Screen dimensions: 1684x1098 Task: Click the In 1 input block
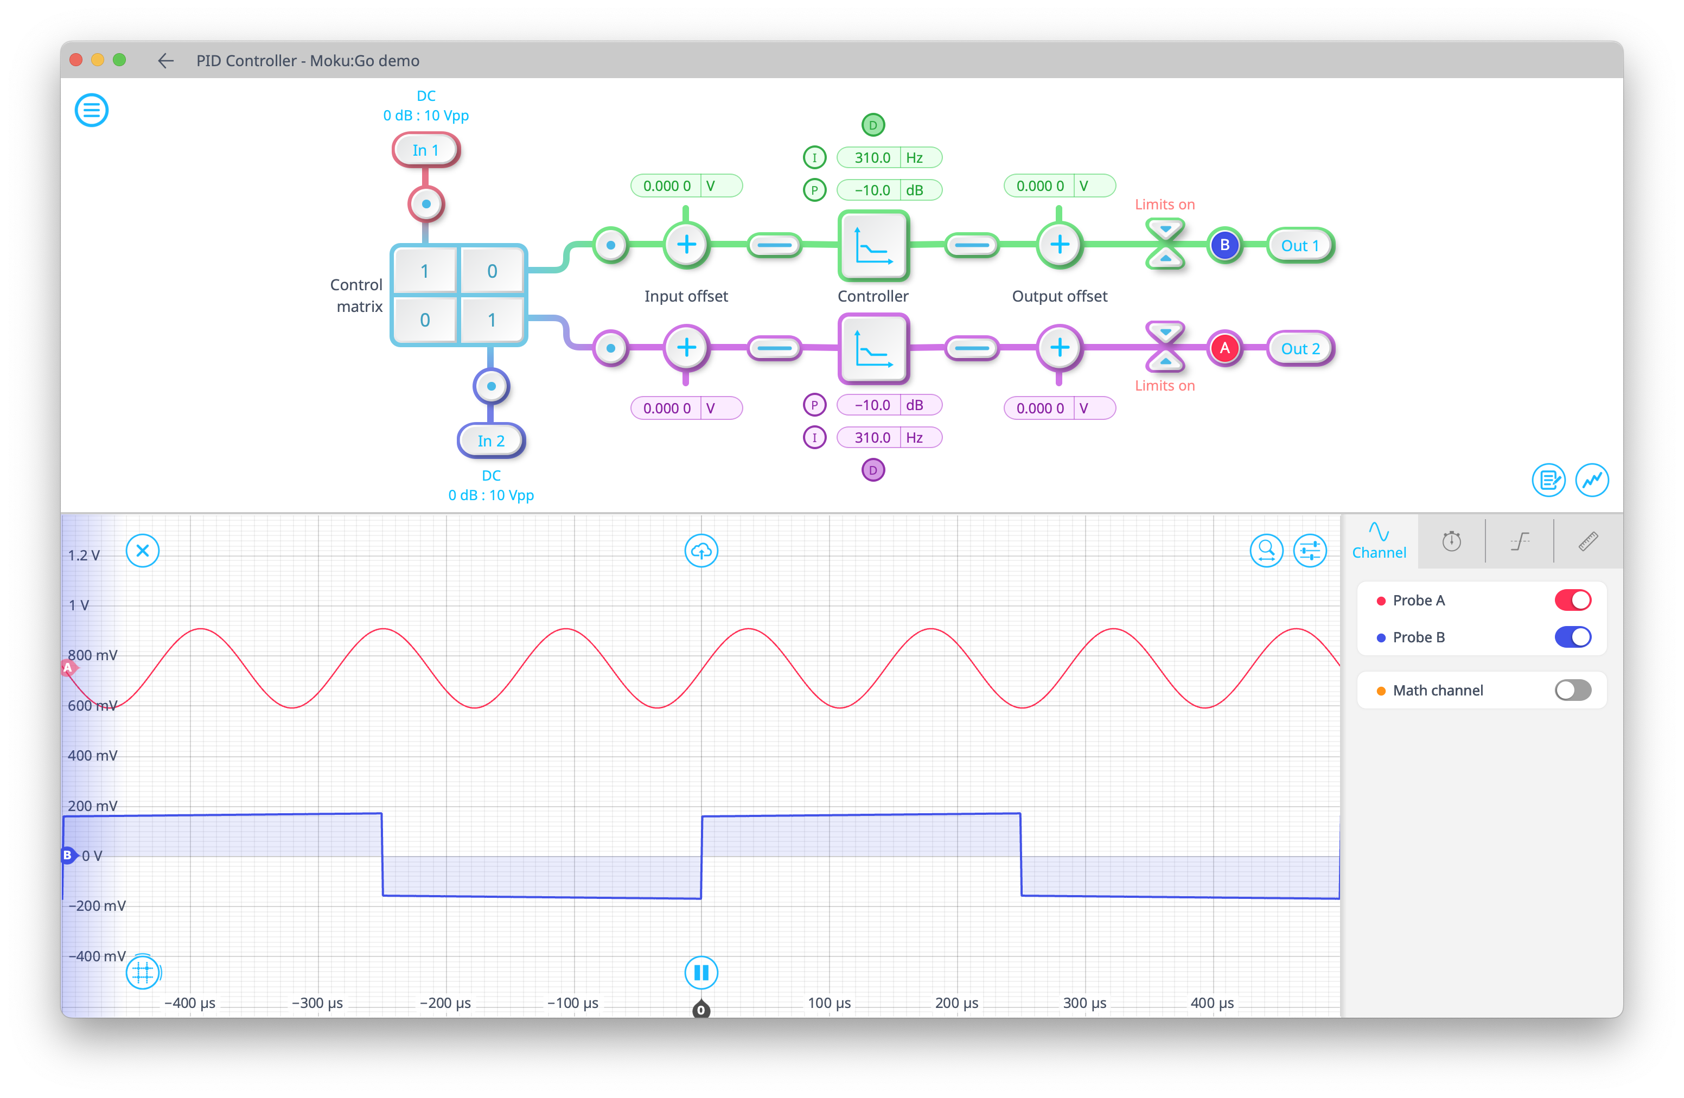426,150
